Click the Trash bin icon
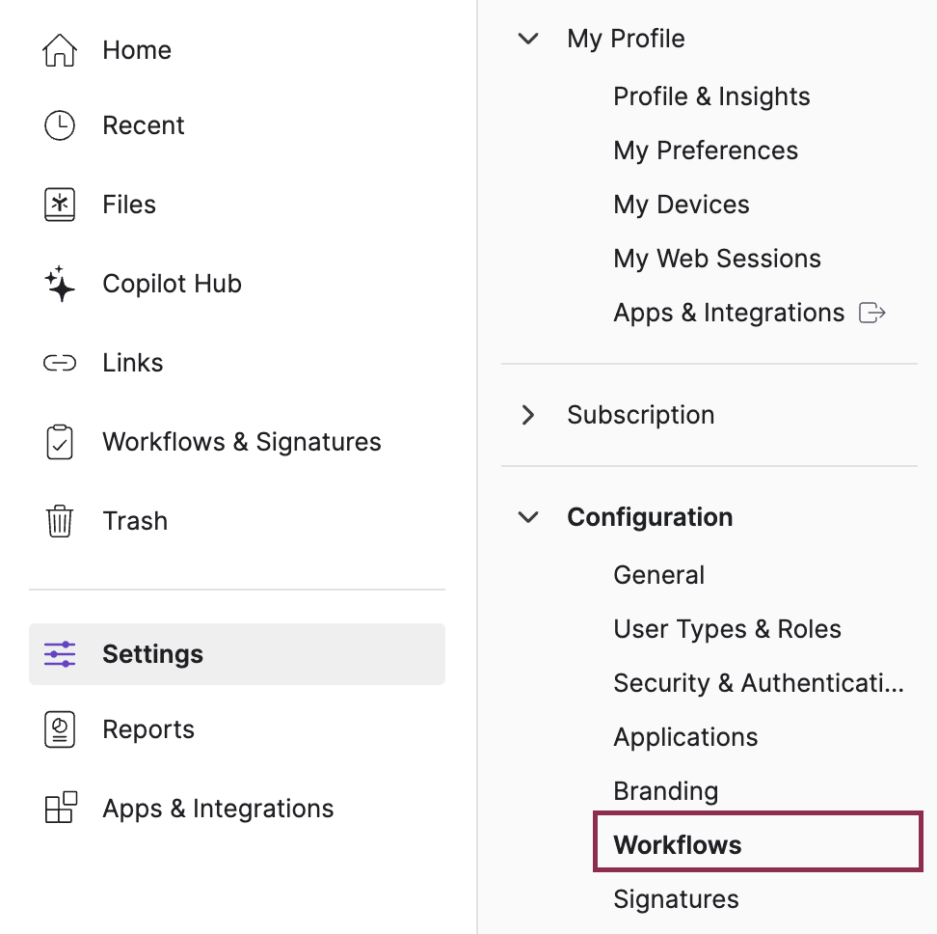This screenshot has width=937, height=934. pyautogui.click(x=60, y=521)
